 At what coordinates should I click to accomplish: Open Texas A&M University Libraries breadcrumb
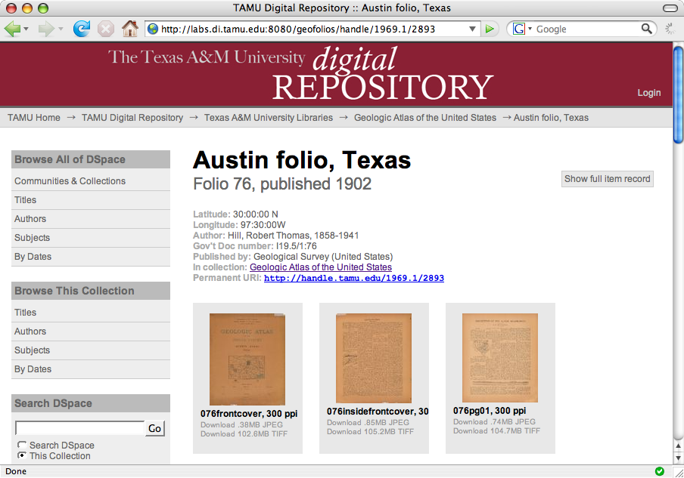269,118
